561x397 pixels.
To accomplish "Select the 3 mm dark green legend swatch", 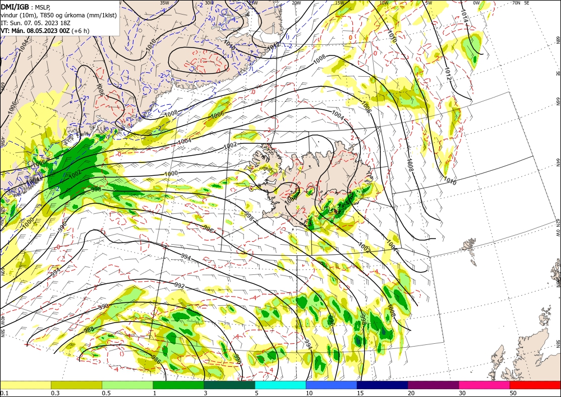I will pyautogui.click(x=229, y=385).
